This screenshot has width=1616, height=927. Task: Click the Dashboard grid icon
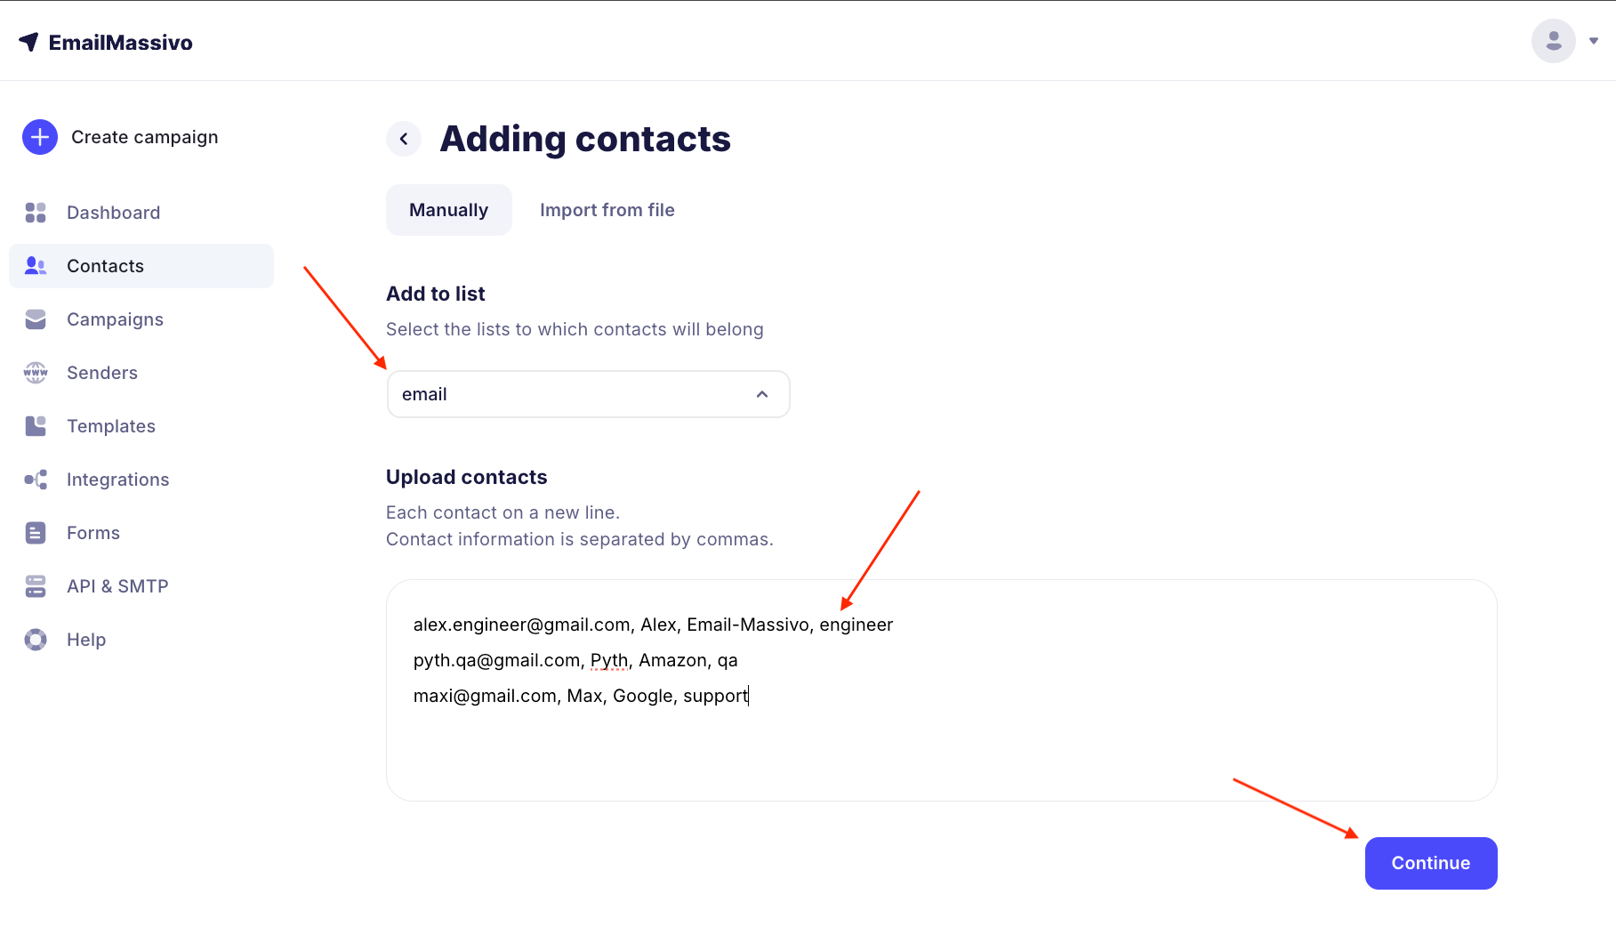36,213
